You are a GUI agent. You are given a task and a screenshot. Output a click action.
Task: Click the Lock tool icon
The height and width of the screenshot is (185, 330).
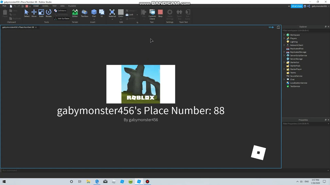pyautogui.click(x=127, y=15)
